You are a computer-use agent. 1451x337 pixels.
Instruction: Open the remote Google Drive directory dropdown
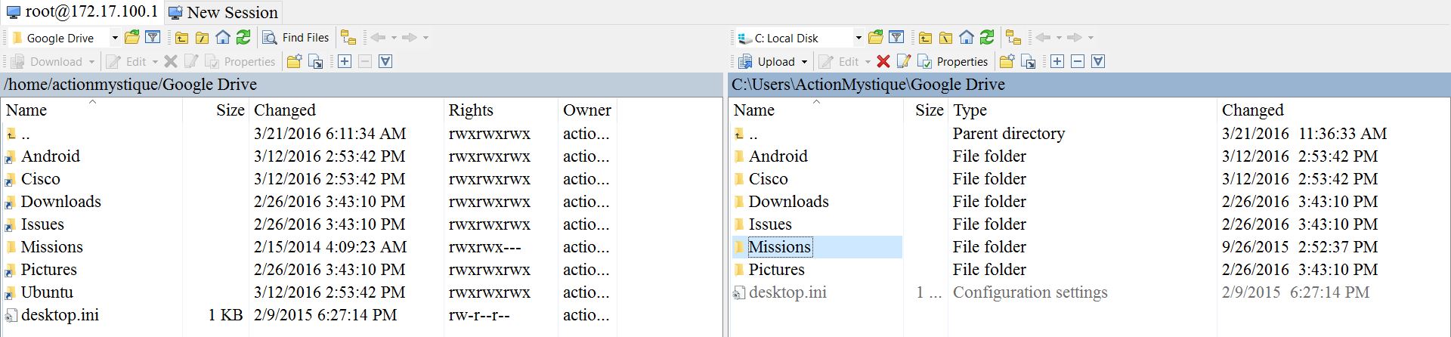click(115, 38)
